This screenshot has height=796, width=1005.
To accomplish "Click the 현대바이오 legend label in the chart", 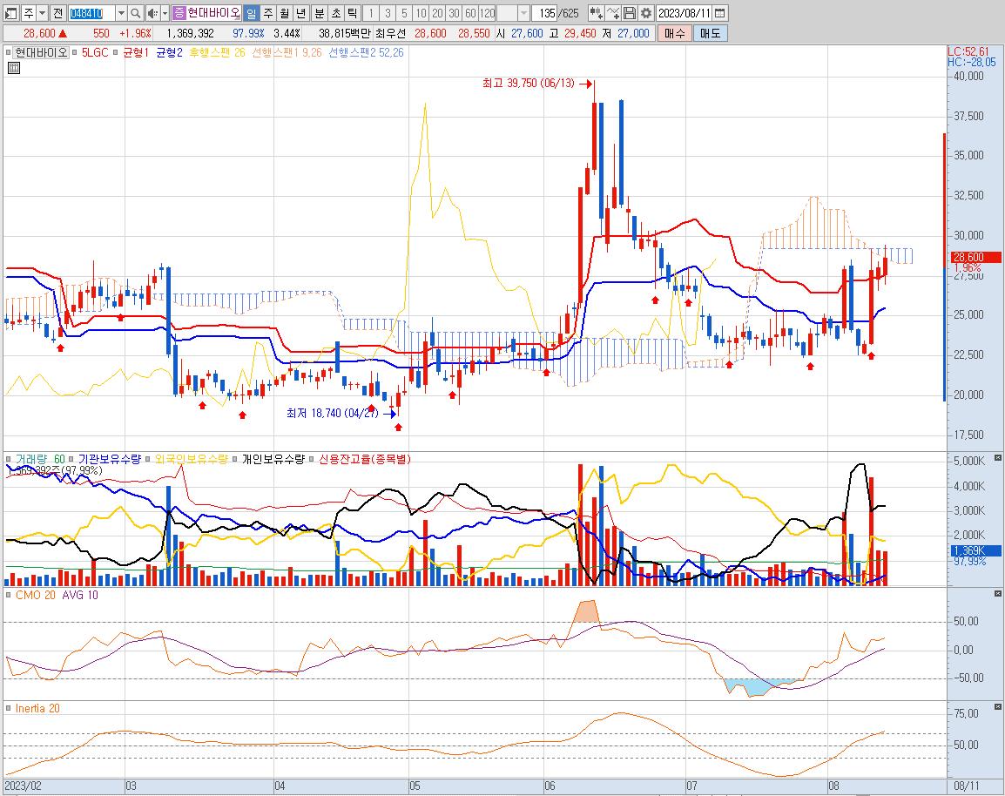I will (41, 52).
